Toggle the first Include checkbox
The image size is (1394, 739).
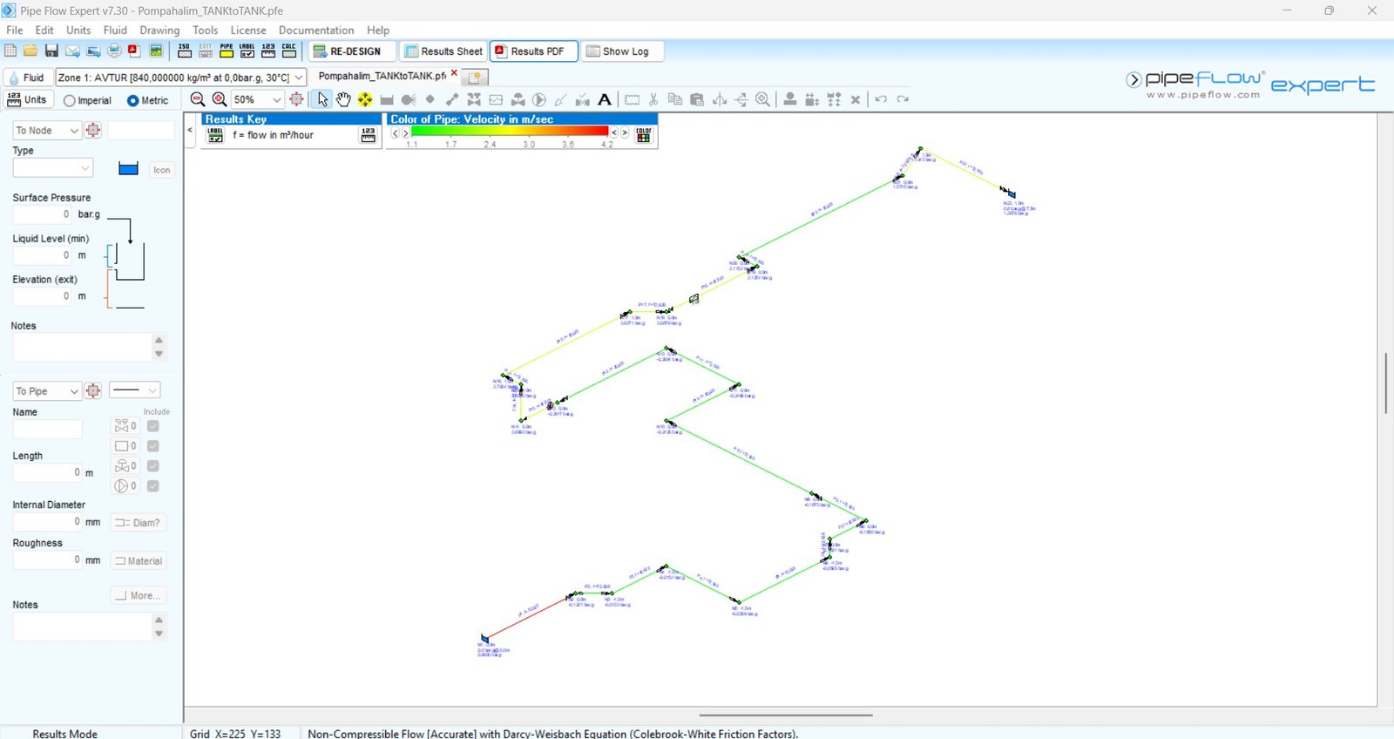click(153, 426)
